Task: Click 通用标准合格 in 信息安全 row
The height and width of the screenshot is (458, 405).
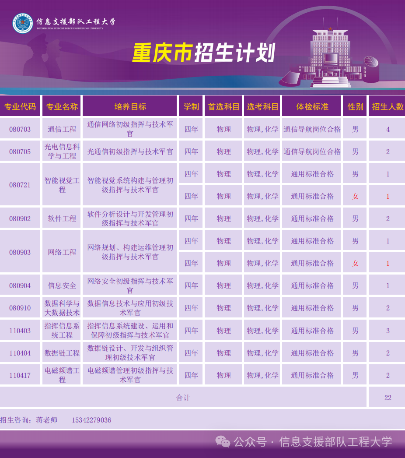Action: pyautogui.click(x=312, y=285)
